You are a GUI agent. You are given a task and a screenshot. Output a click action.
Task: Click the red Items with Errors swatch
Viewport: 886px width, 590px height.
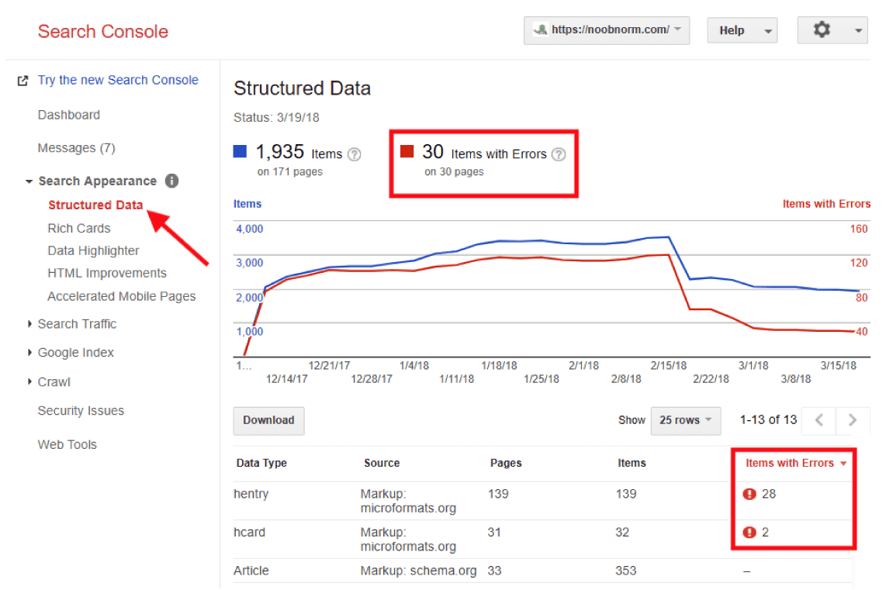407,151
